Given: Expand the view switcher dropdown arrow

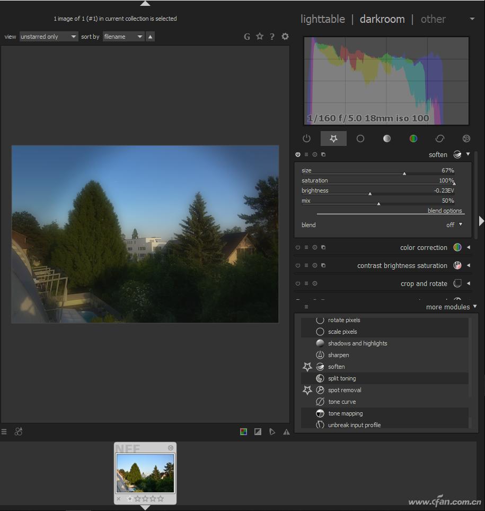Looking at the screenshot, I should 472,19.
